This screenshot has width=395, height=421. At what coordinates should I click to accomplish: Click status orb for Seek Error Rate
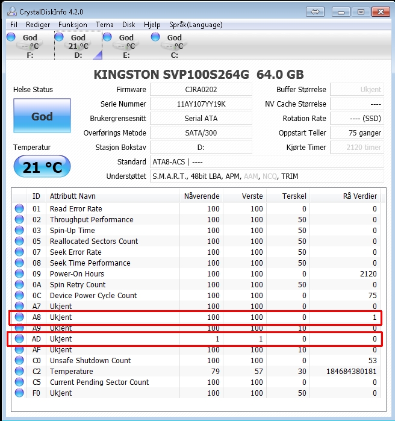(19, 252)
